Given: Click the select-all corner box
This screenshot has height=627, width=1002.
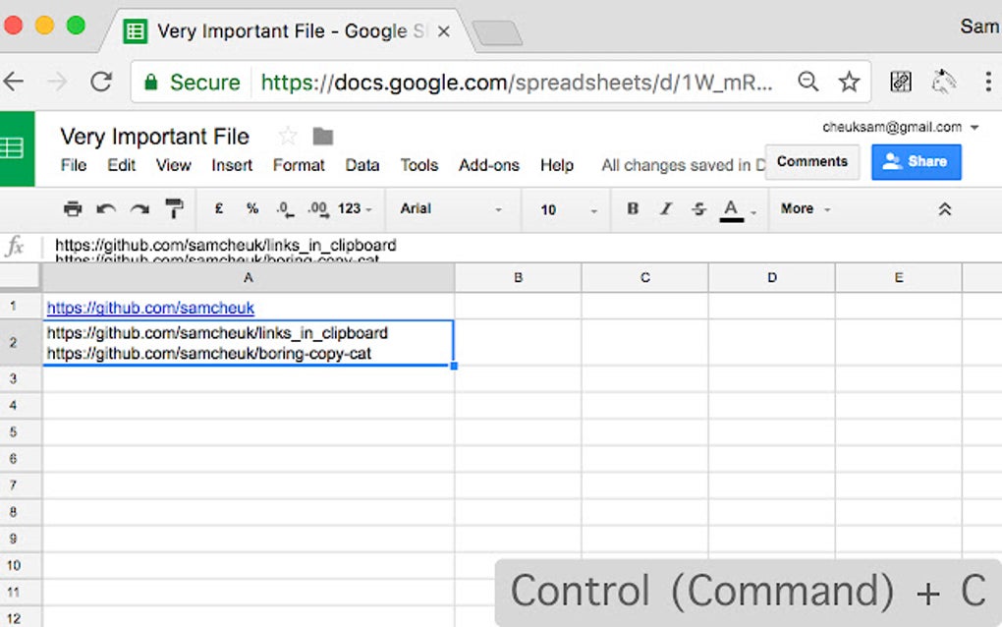Looking at the screenshot, I should pyautogui.click(x=20, y=277).
